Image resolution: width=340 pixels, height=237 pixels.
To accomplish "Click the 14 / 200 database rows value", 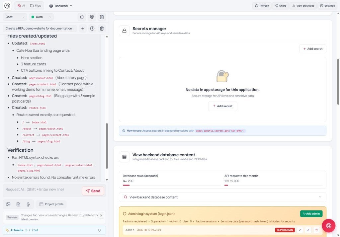I will tap(128, 181).
